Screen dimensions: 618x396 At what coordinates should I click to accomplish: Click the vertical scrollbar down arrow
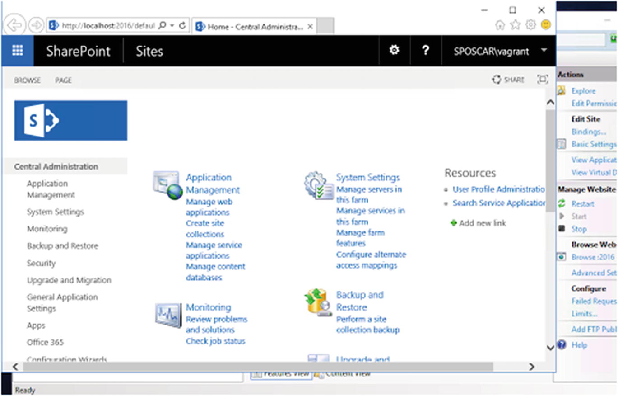pyautogui.click(x=550, y=348)
